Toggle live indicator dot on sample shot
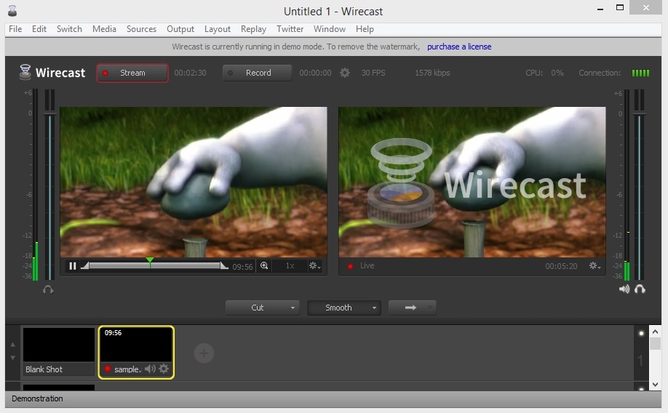This screenshot has width=668, height=413. point(108,369)
